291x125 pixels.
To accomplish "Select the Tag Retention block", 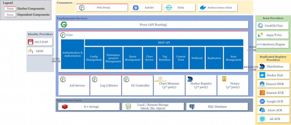I will [165, 58].
